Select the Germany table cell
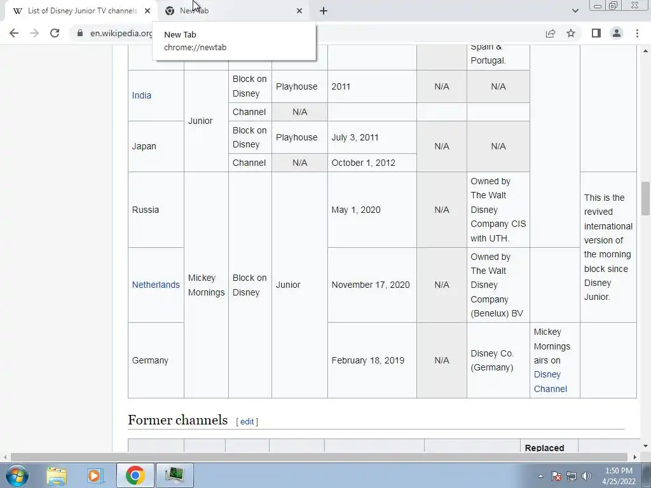Screen dimensions: 651x488 156,360
